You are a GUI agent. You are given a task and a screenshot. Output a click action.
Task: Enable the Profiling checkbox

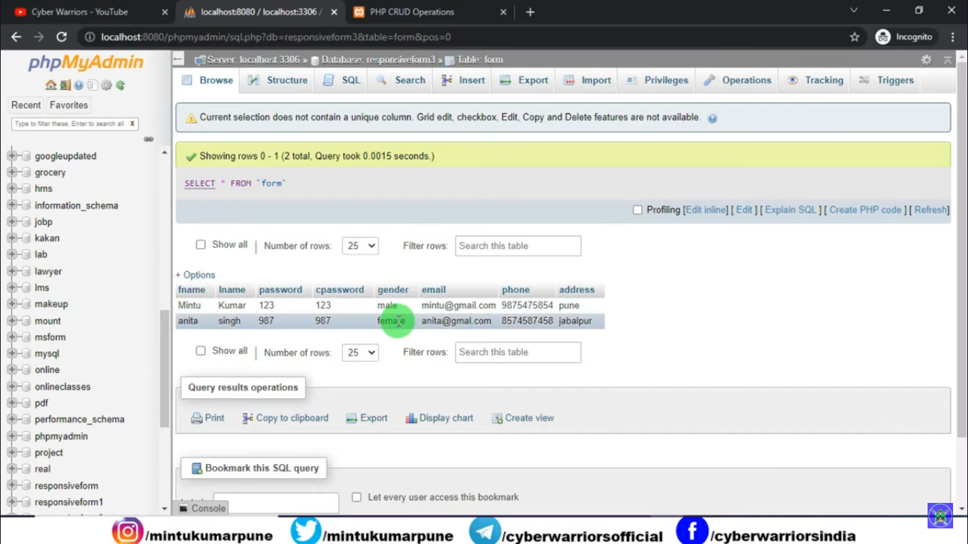pos(637,210)
